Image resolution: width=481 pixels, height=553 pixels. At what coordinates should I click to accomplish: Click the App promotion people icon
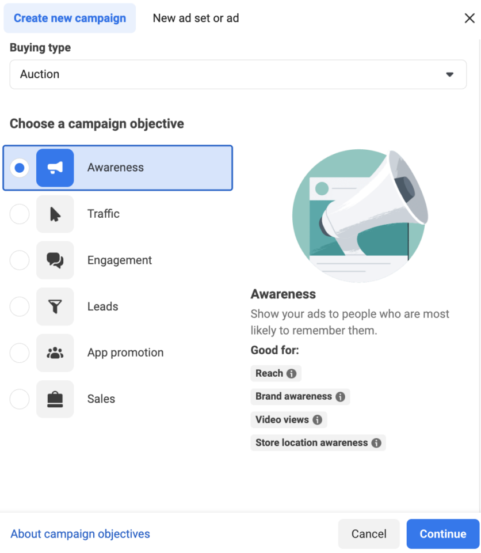pos(55,353)
